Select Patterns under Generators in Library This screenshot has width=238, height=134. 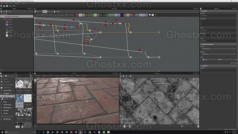pyautogui.click(x=6, y=99)
